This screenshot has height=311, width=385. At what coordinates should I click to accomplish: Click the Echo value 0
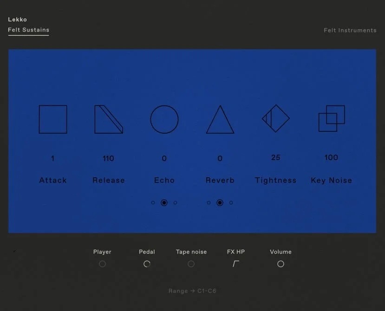coord(164,158)
